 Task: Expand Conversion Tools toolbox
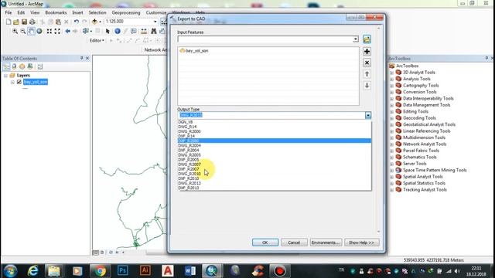click(x=392, y=92)
